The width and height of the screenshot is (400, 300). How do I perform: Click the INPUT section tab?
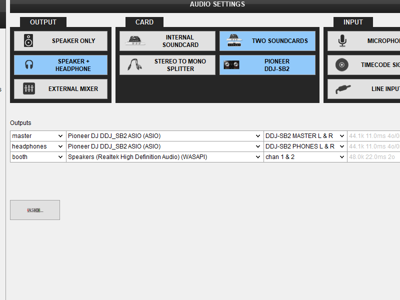click(353, 22)
